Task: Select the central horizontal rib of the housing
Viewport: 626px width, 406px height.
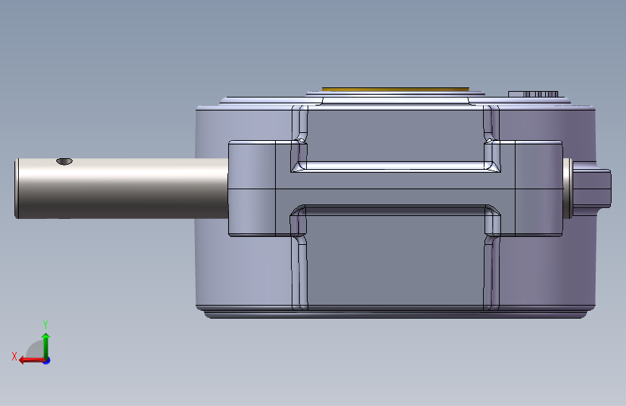Action: tap(395, 189)
